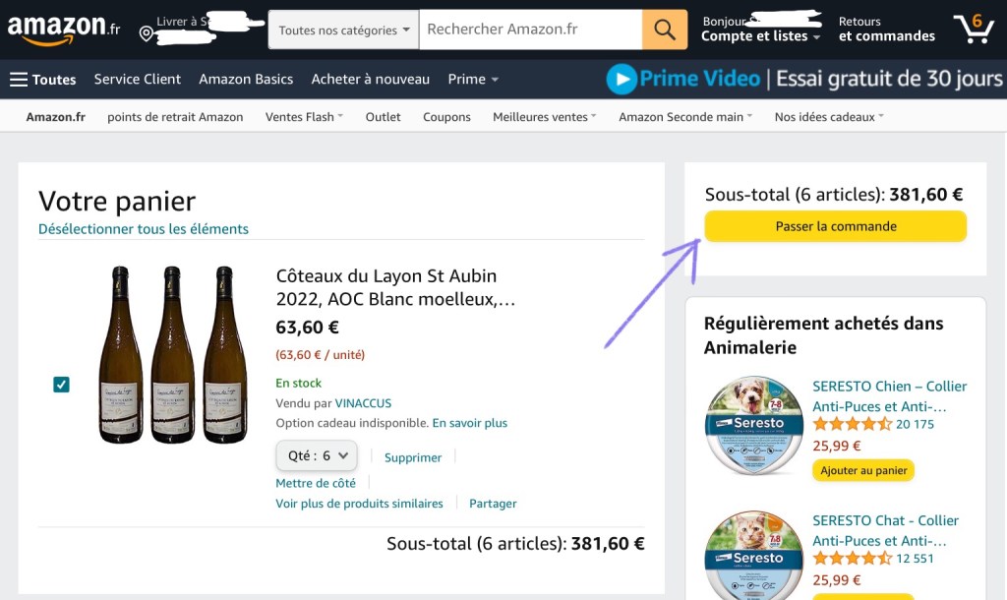Click the Désélectionner tous les éléments link
The image size is (1007, 600).
tap(144, 229)
